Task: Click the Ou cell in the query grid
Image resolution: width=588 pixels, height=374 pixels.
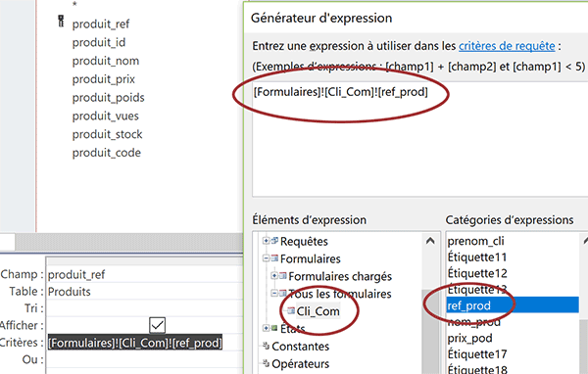Action: click(x=145, y=359)
